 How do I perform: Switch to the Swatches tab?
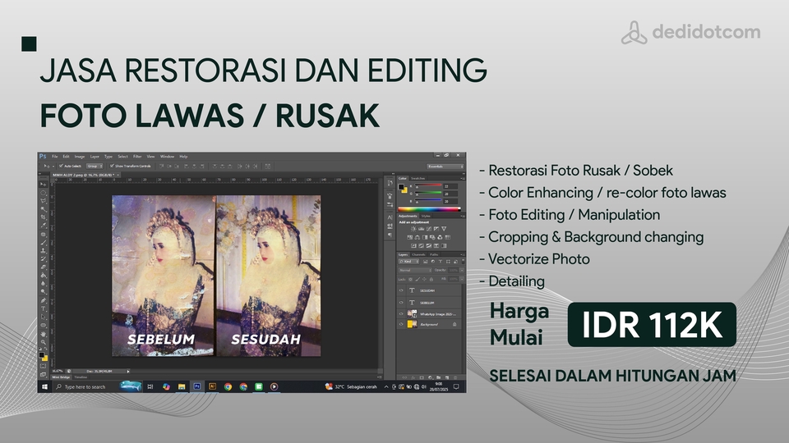pyautogui.click(x=418, y=178)
